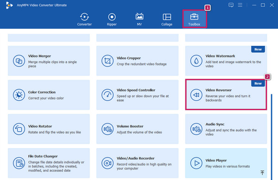Go to the Collage tab

click(x=167, y=19)
